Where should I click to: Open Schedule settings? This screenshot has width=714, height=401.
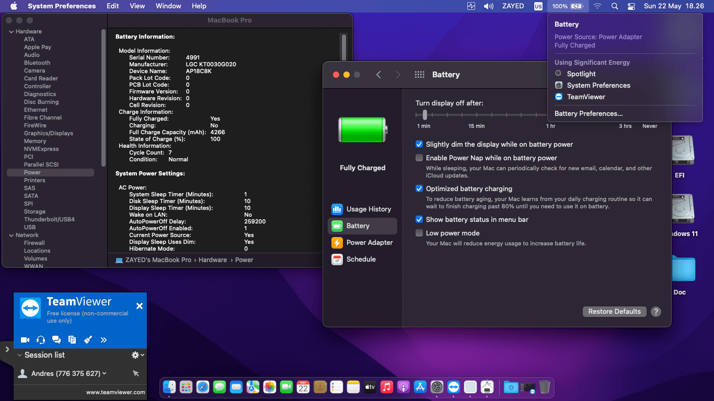pos(362,259)
